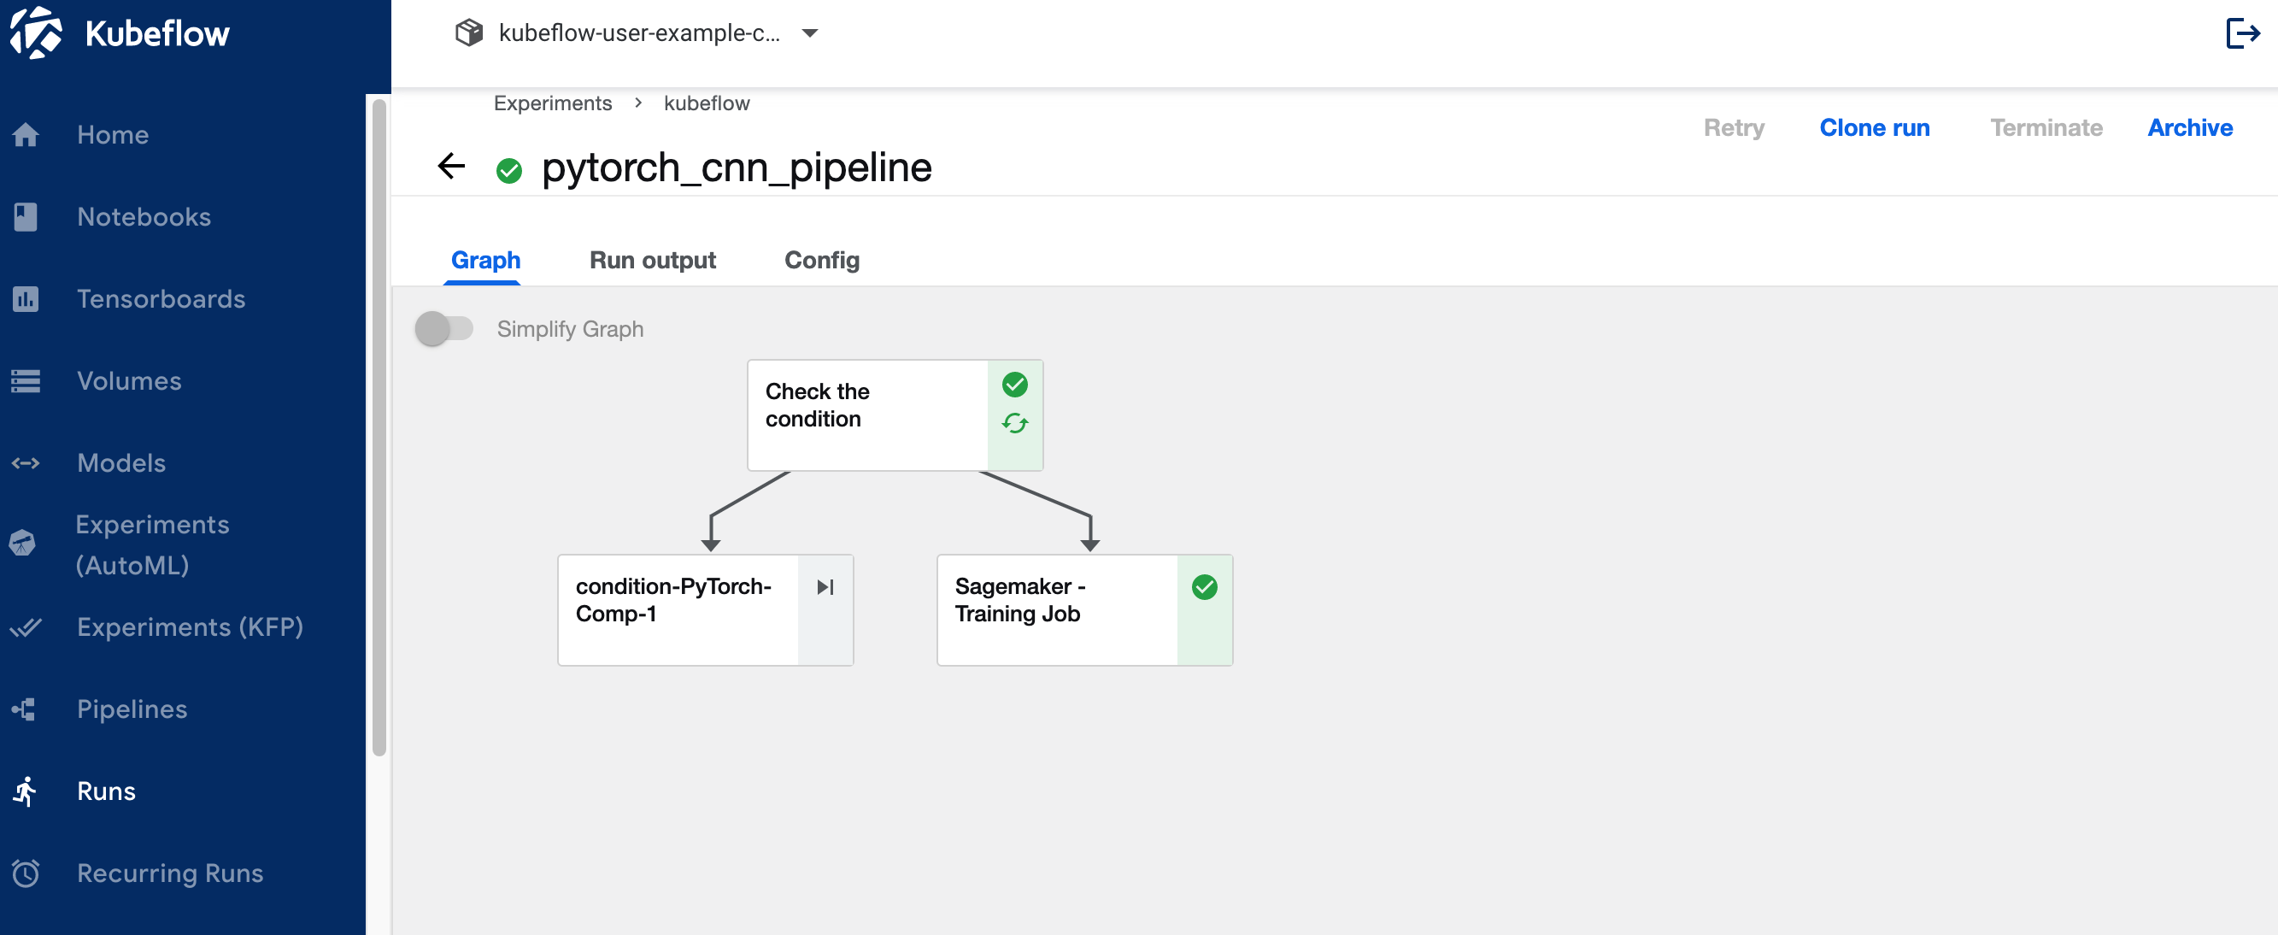Click the Recurring Runs clock icon
The height and width of the screenshot is (935, 2278).
26,873
